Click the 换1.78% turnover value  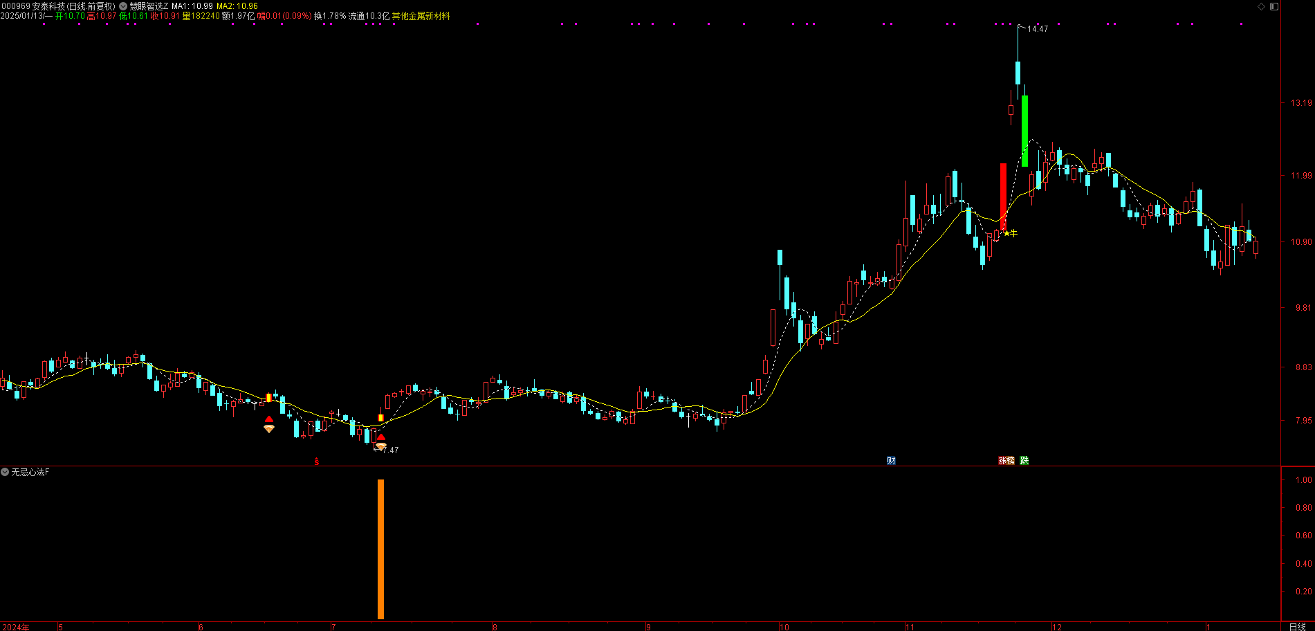330,16
